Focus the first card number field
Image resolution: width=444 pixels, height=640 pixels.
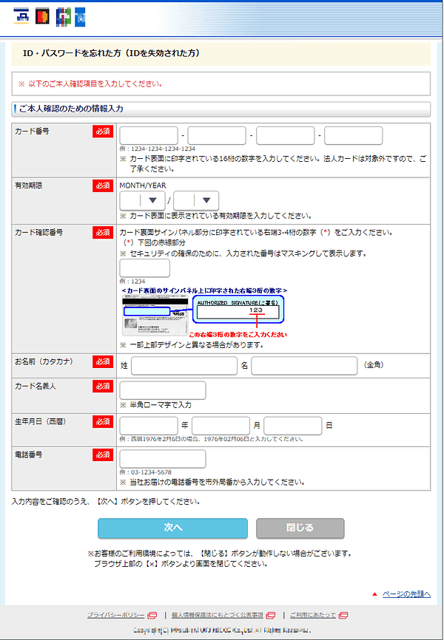149,135
